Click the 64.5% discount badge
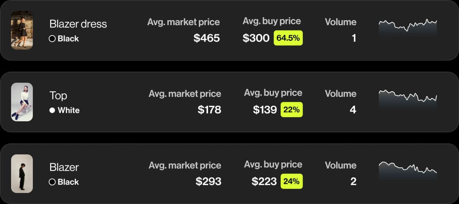Viewport: 459px width, 204px height. pyautogui.click(x=288, y=38)
